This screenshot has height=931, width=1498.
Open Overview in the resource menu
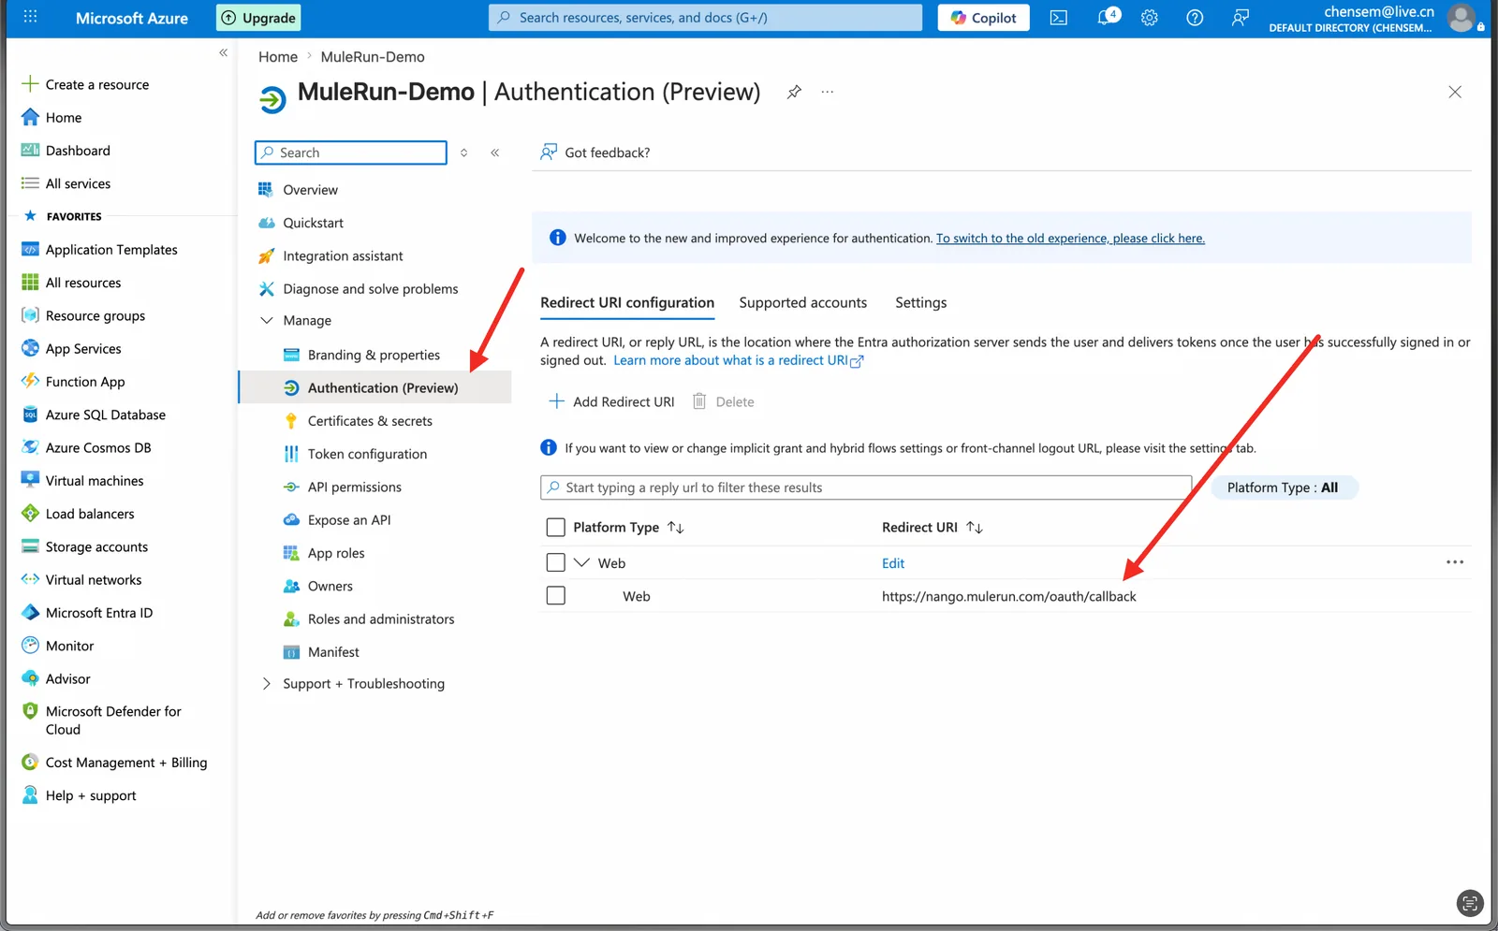pyautogui.click(x=310, y=190)
